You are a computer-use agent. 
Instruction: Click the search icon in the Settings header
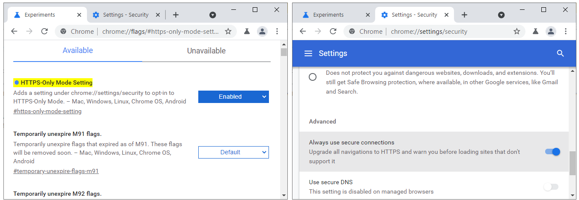click(560, 53)
